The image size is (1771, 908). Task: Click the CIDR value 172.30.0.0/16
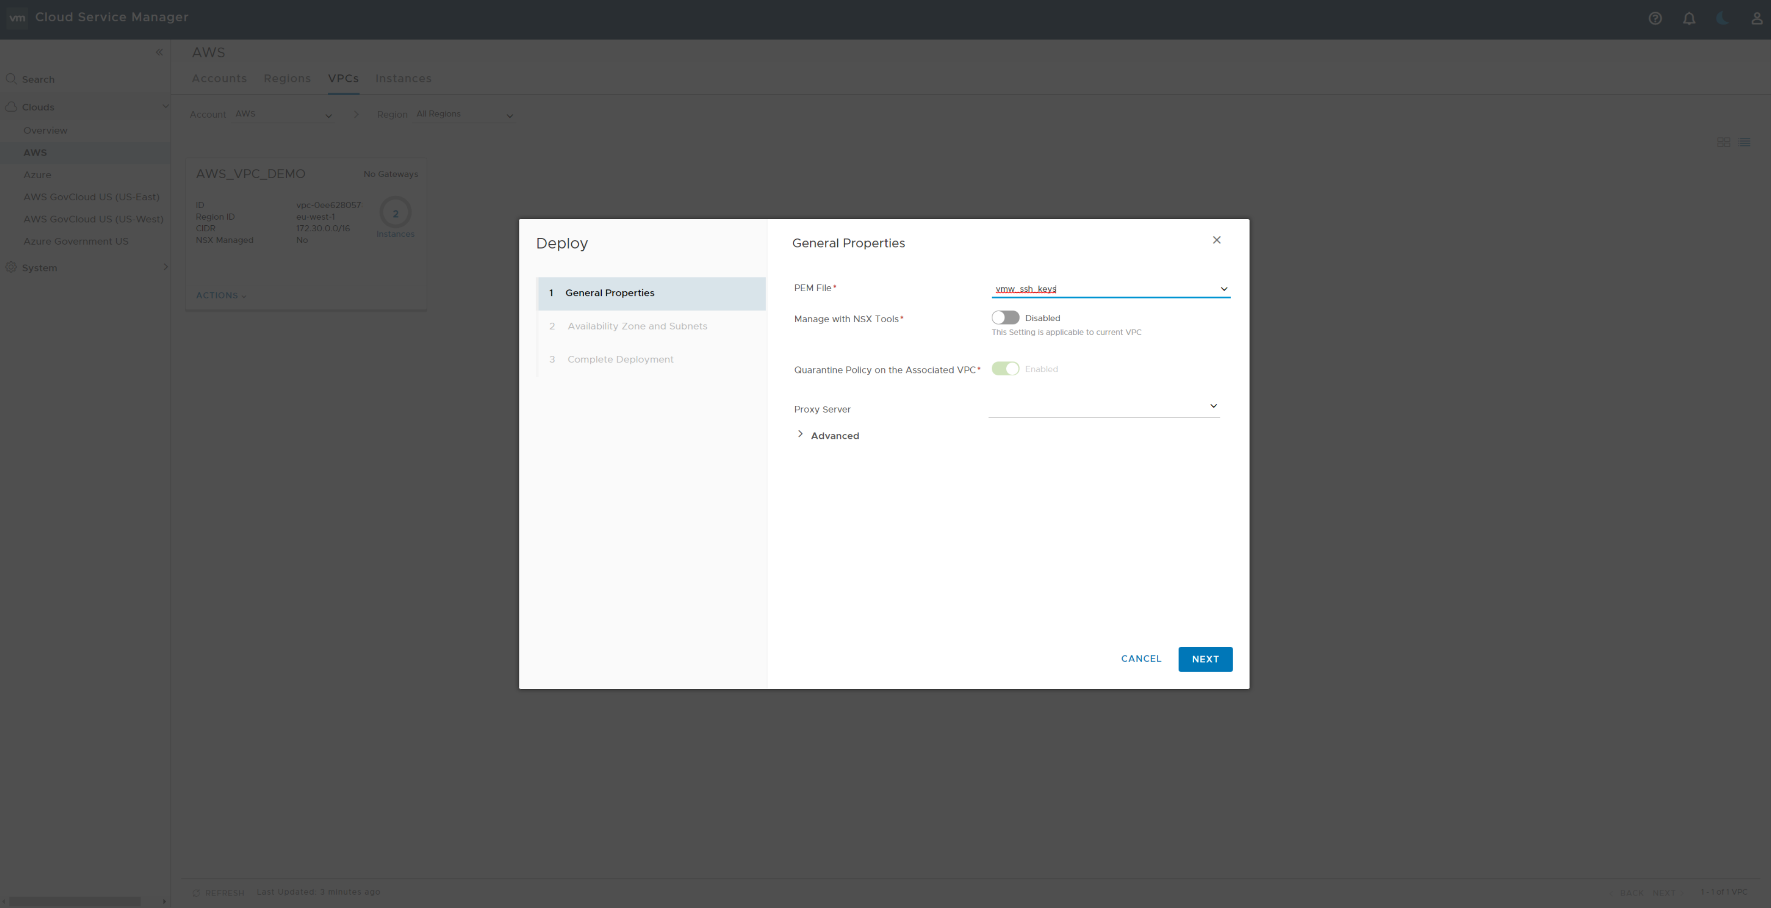coord(323,228)
